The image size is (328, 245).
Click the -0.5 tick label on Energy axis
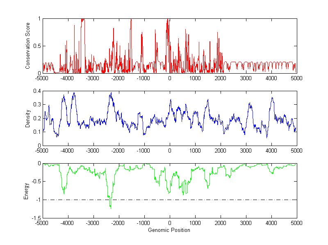pos(36,182)
